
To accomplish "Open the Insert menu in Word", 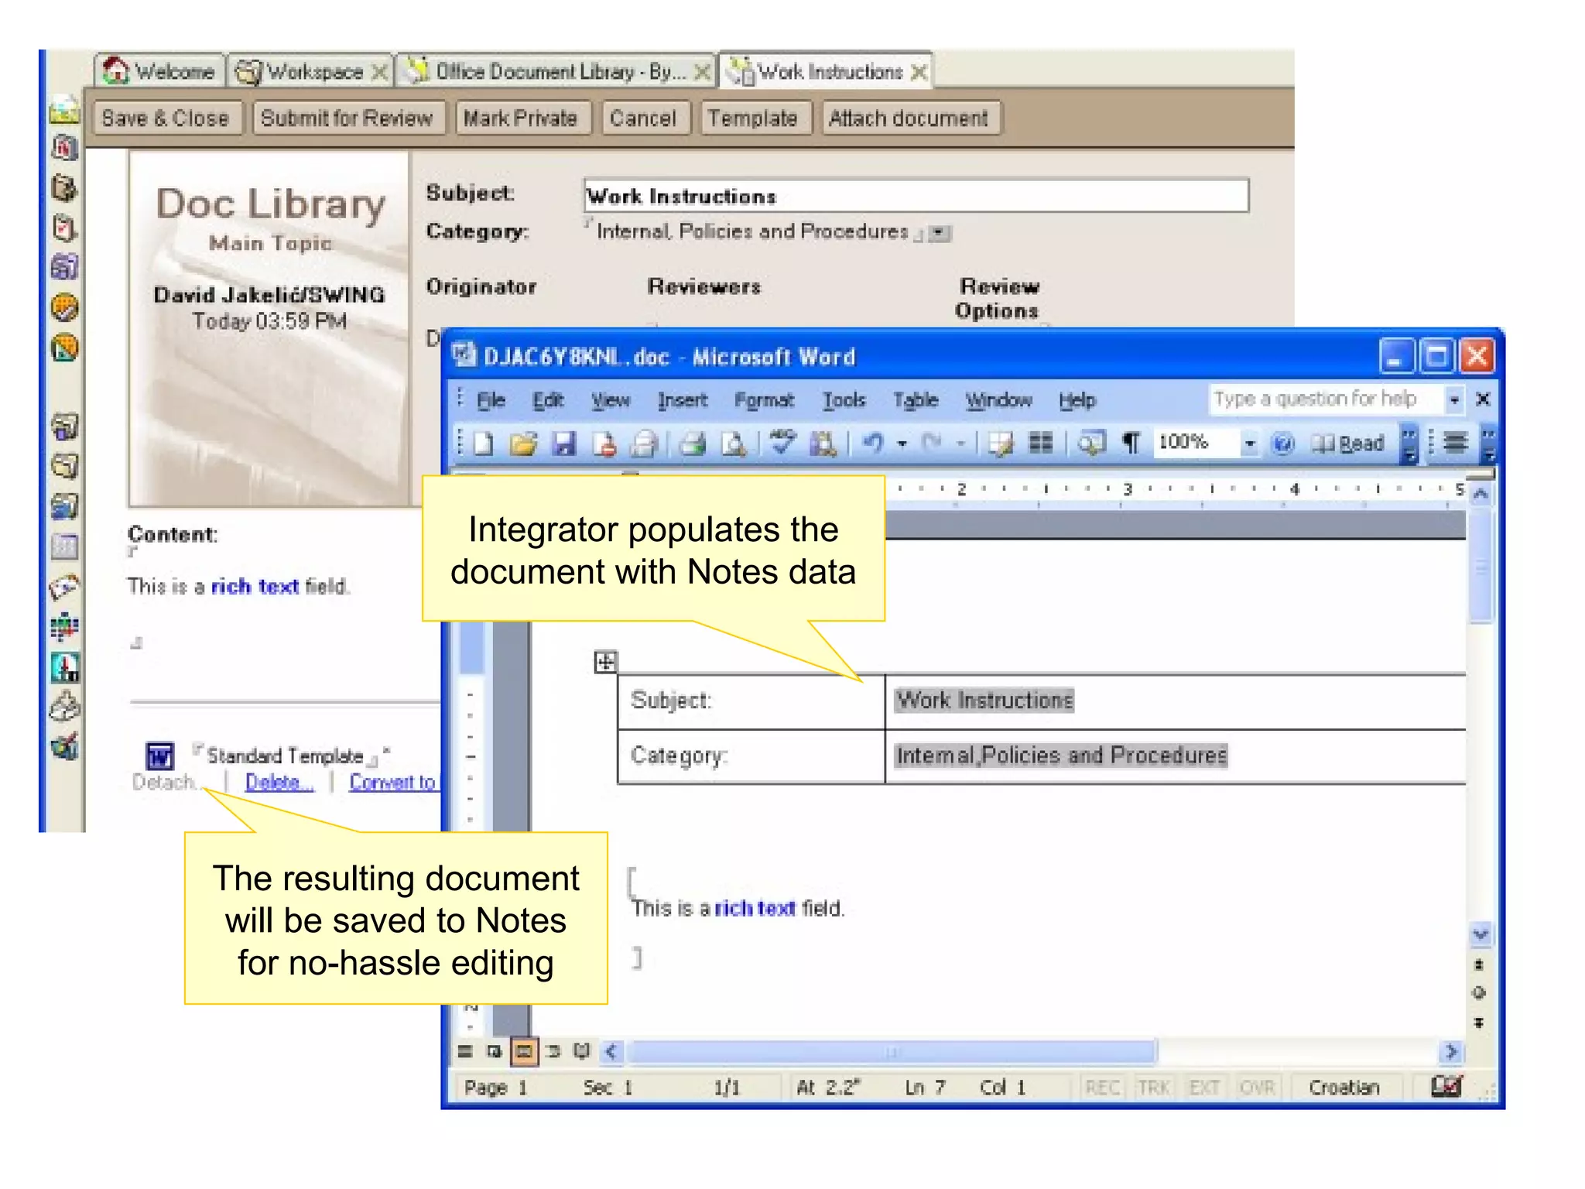I will tap(683, 400).
